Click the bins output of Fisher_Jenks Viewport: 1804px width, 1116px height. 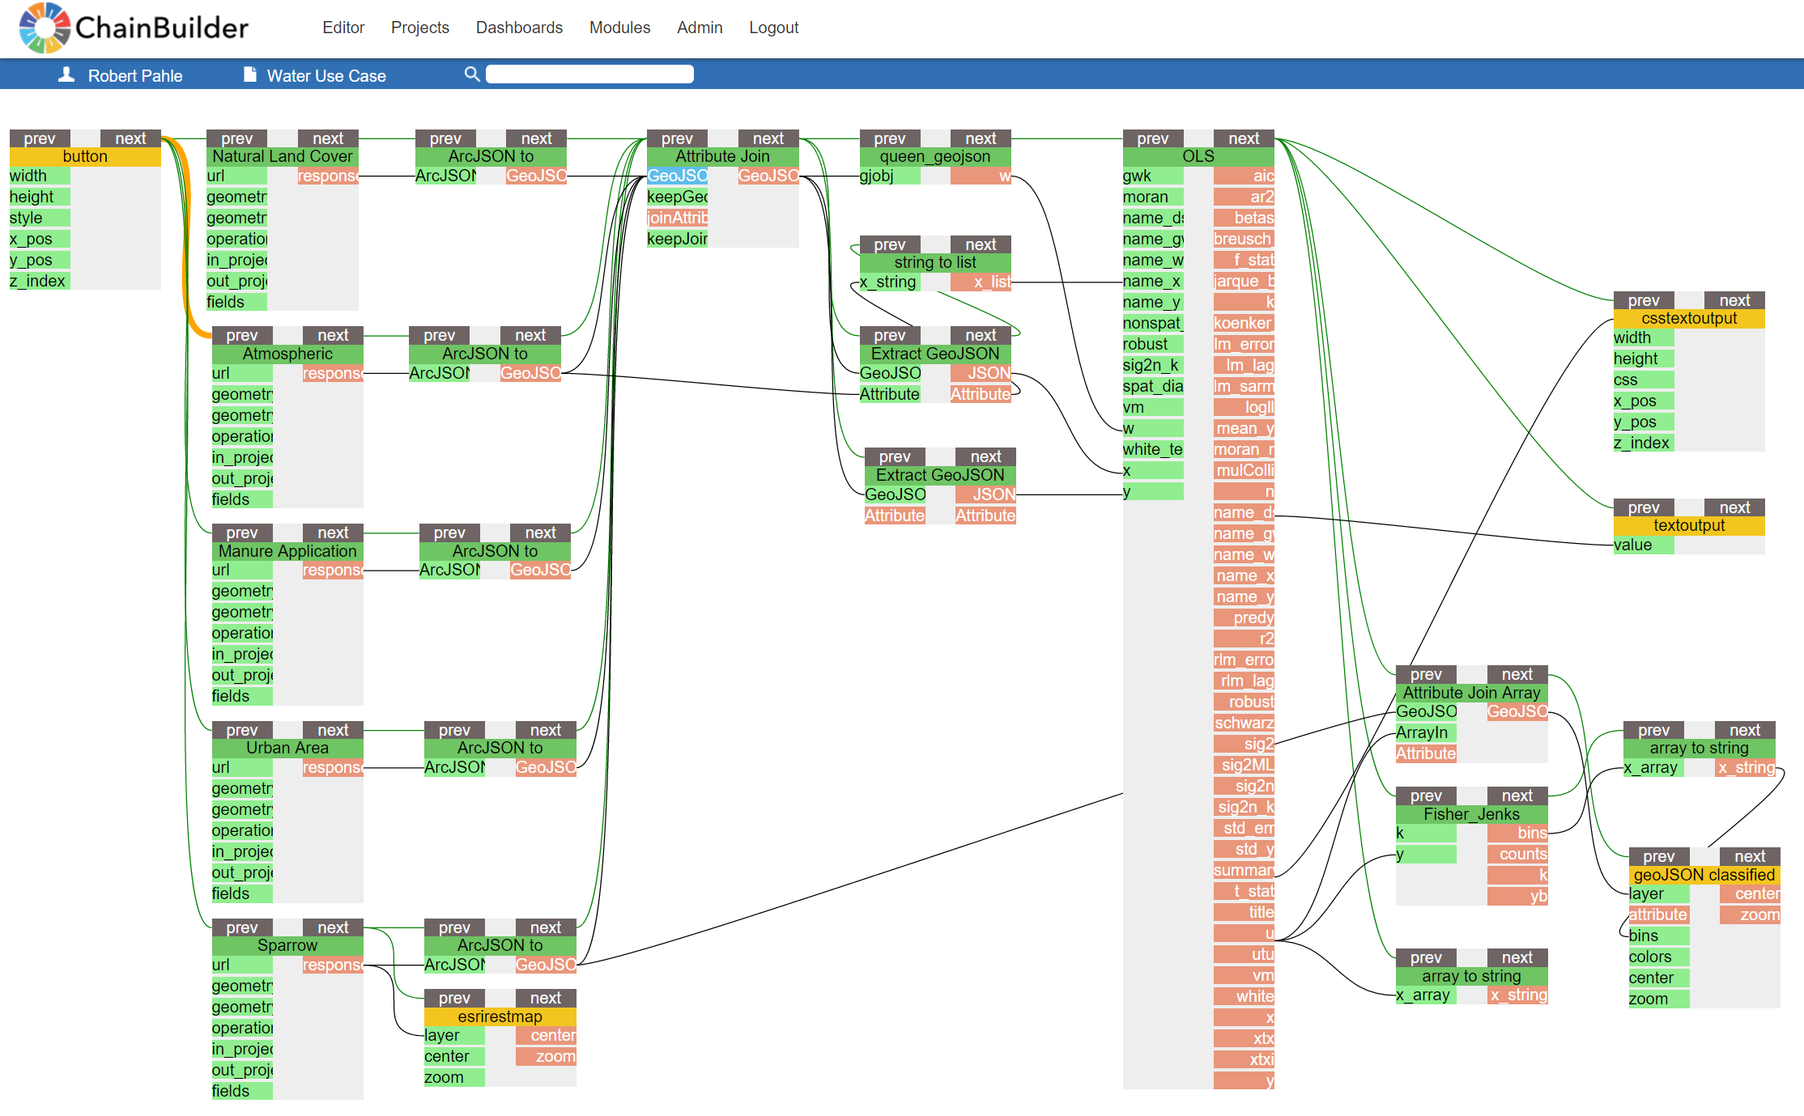1518,833
